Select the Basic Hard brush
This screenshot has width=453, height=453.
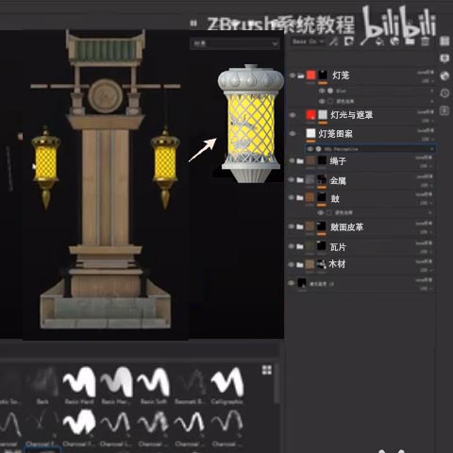point(79,385)
